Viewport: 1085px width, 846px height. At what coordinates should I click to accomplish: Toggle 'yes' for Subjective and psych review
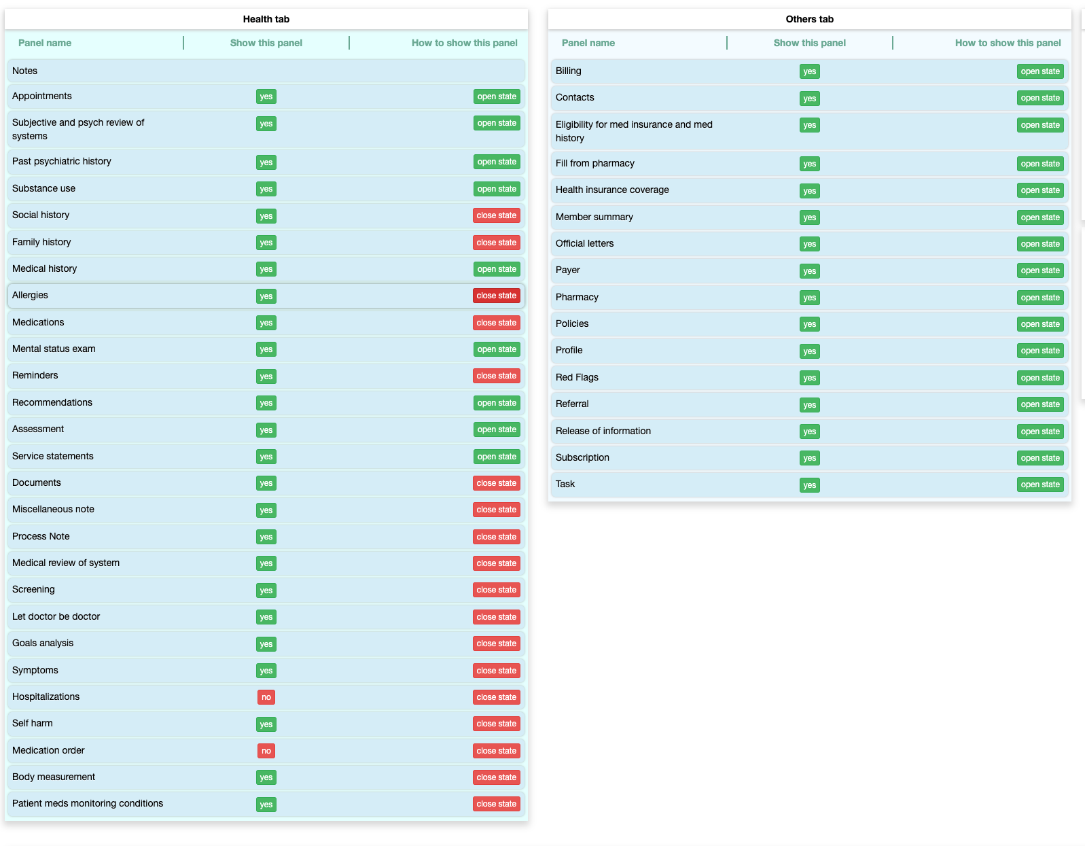266,124
